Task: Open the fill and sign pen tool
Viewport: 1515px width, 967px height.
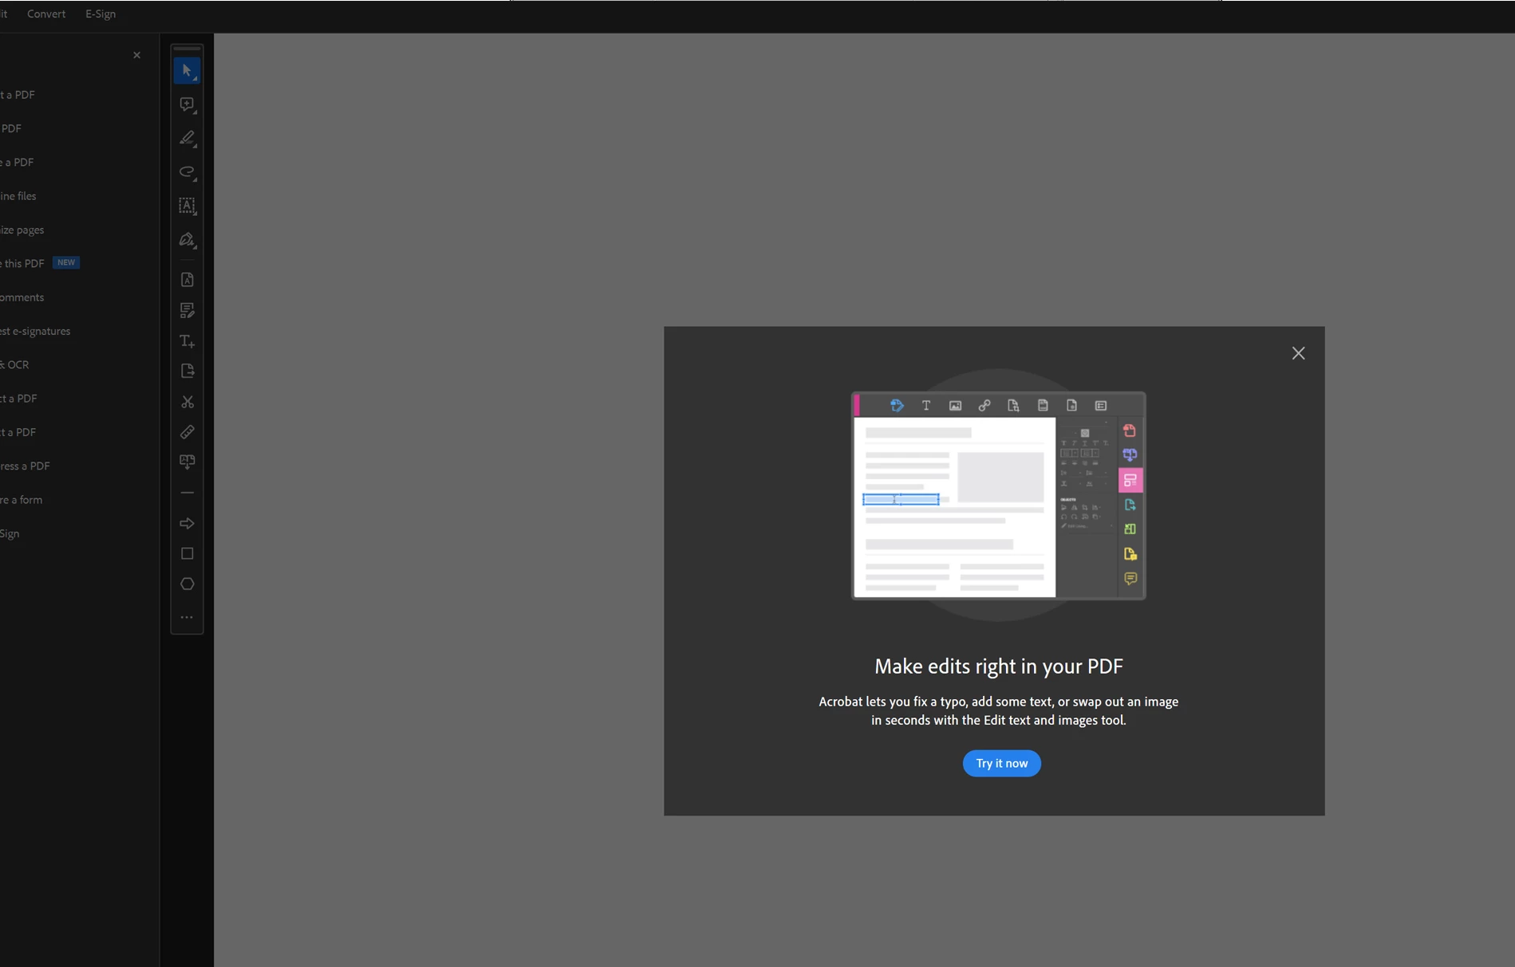Action: coord(187,240)
